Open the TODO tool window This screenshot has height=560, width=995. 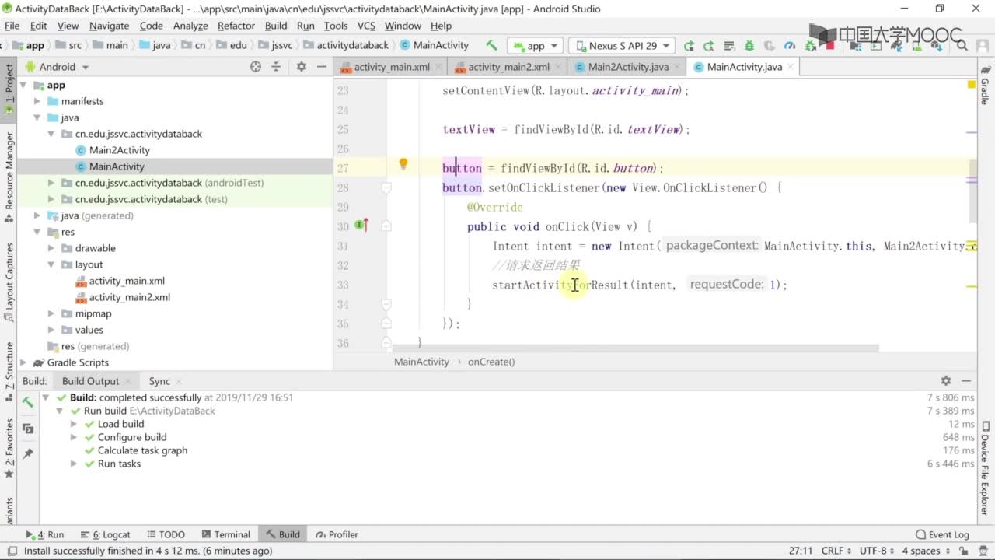165,534
